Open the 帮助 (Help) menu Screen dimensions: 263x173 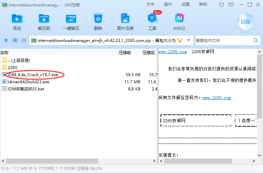pos(203,4)
